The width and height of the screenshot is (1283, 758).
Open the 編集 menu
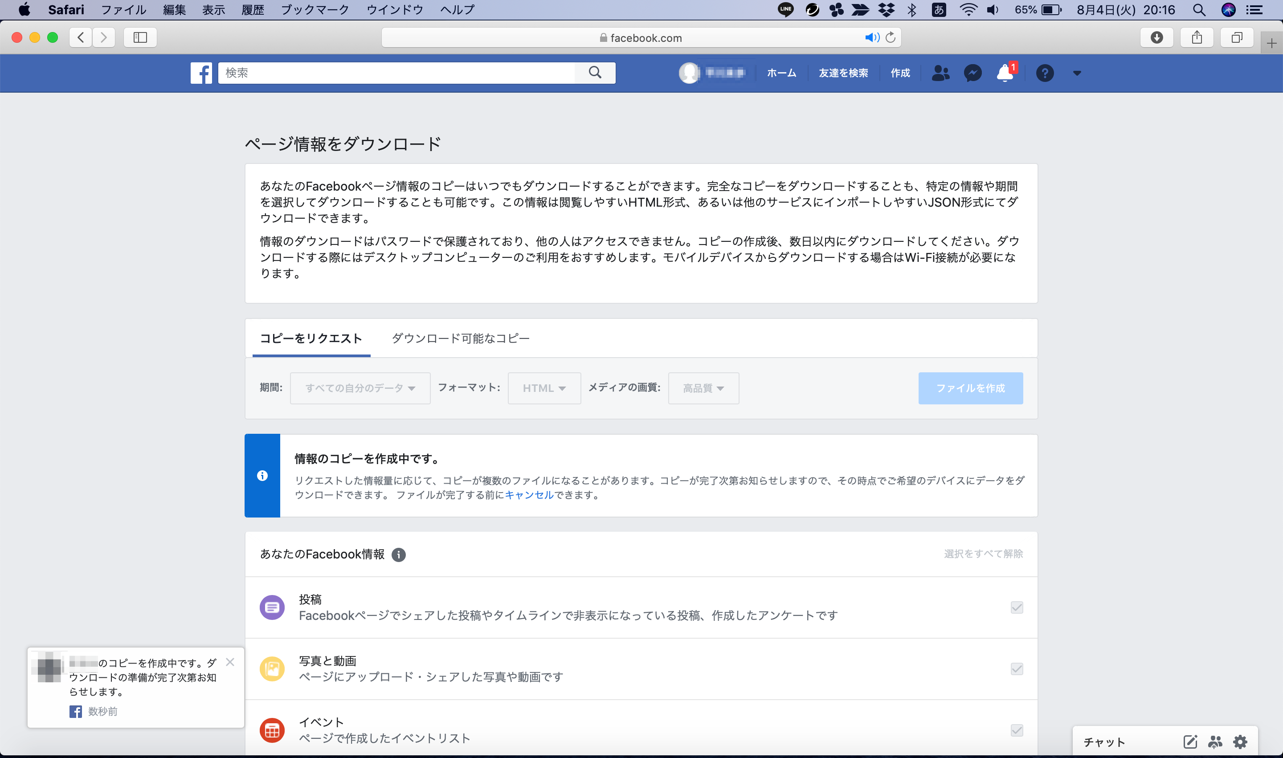tap(175, 10)
